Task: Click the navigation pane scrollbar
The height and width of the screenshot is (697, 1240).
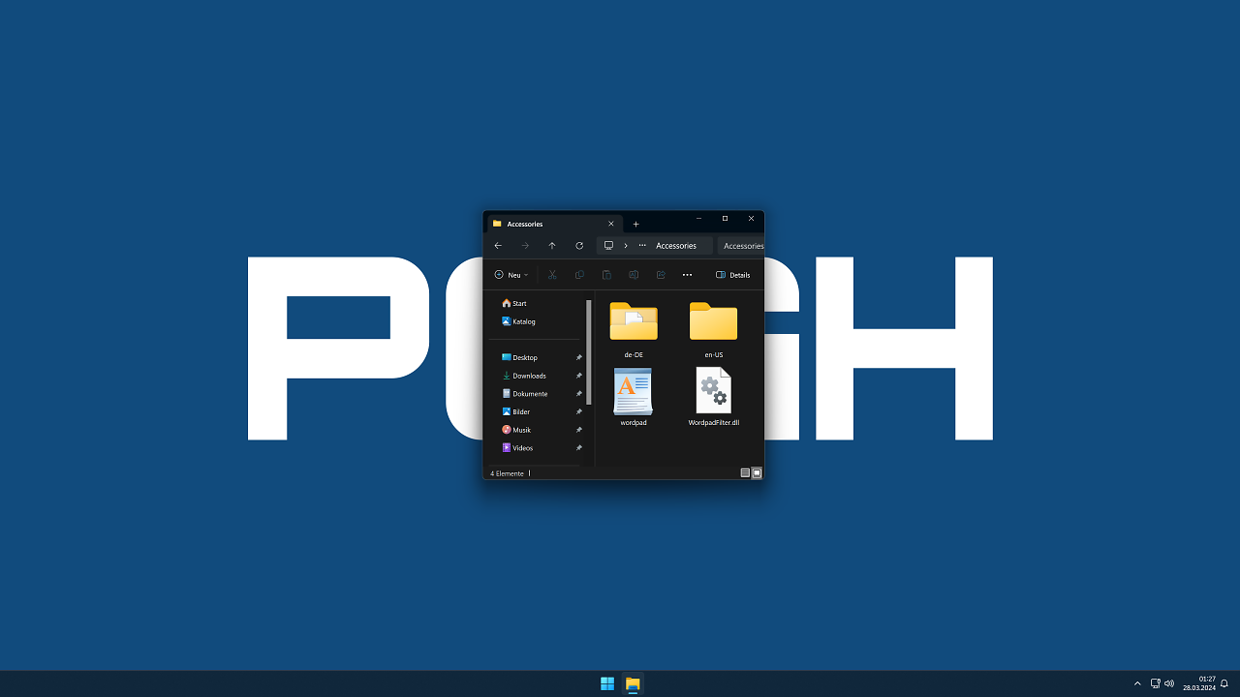Action: pyautogui.click(x=589, y=351)
